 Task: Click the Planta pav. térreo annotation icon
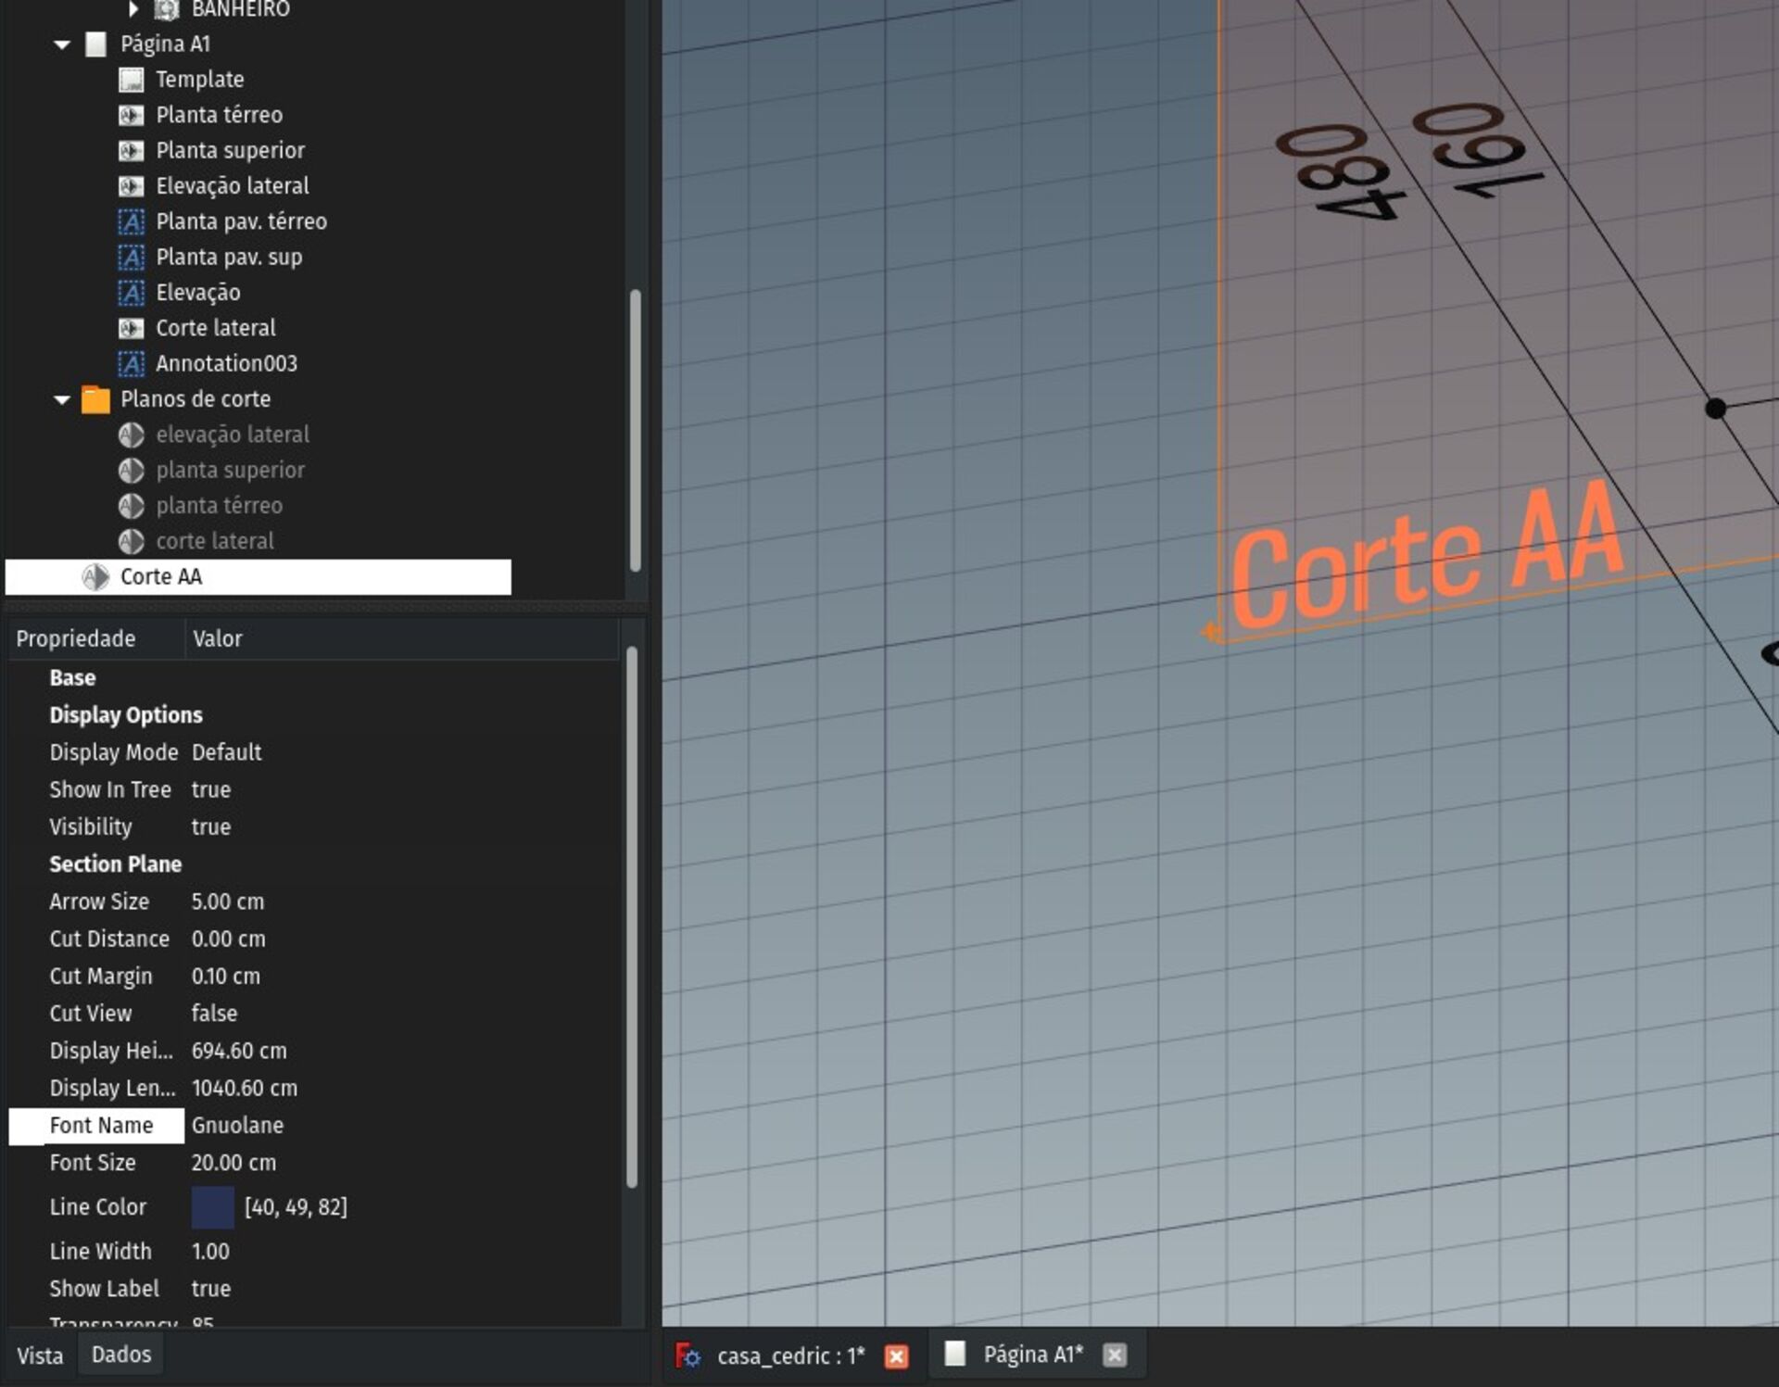[131, 221]
